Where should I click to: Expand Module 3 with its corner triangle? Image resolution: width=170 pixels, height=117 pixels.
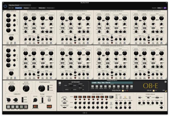click(x=129, y=79)
